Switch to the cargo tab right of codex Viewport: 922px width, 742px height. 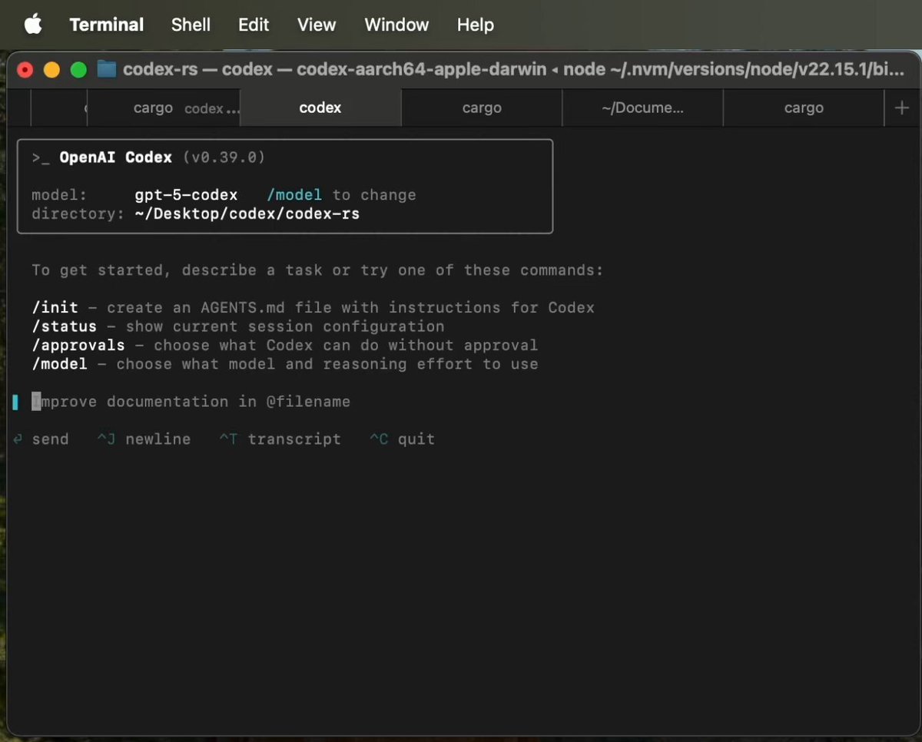tap(482, 108)
